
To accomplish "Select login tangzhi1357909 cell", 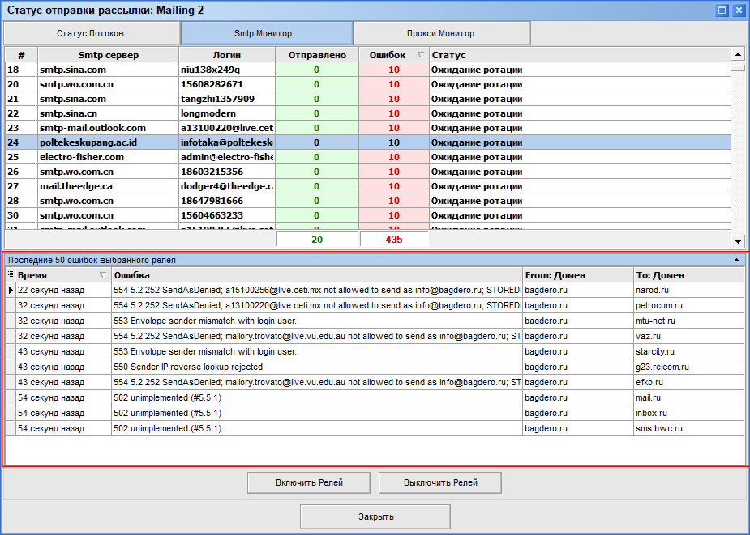I will point(227,99).
